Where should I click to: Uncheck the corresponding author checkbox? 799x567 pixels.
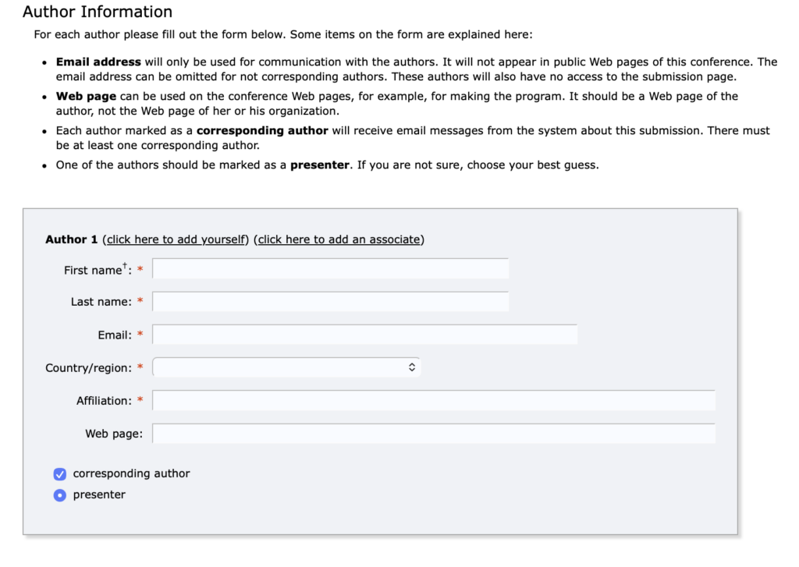[x=60, y=474]
